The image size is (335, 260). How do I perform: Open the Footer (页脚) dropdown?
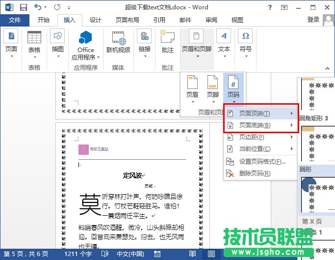pos(213,87)
